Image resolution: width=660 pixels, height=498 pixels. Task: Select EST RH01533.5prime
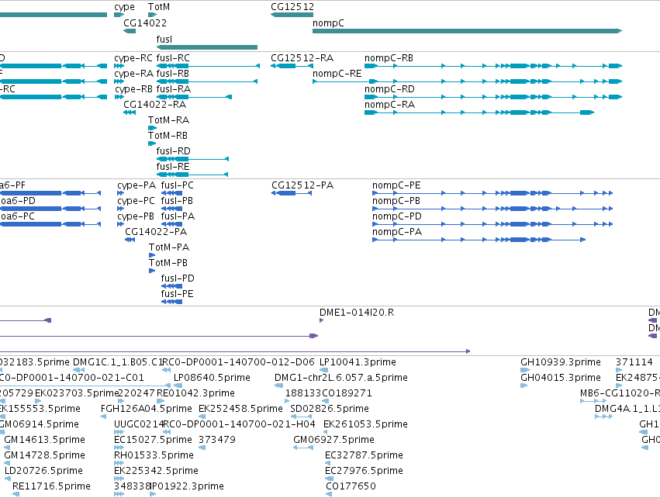pyautogui.click(x=119, y=463)
